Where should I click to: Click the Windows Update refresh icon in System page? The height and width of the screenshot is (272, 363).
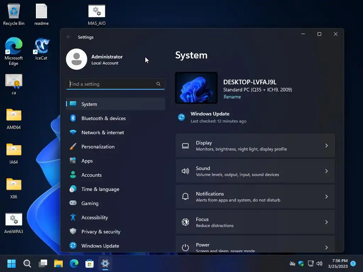click(181, 117)
